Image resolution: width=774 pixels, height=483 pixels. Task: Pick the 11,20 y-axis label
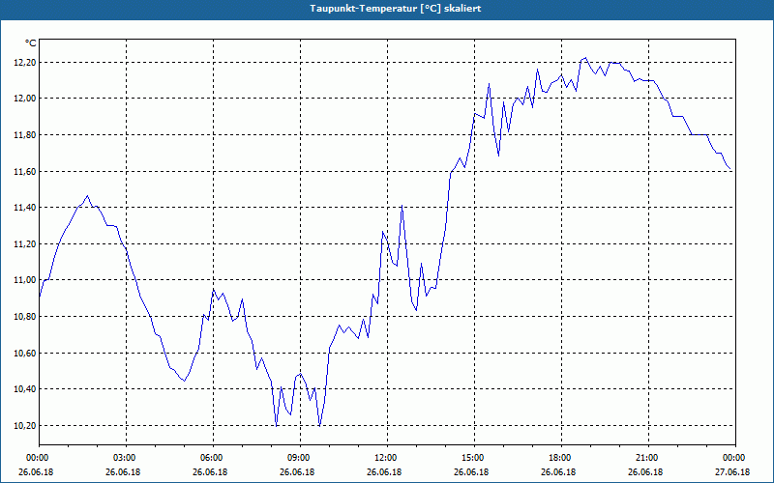tap(25, 244)
